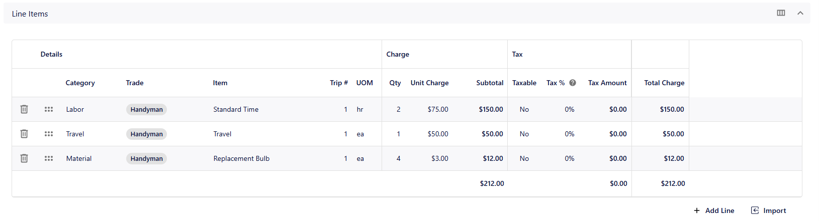Click the Total Charge column header
Image resolution: width=819 pixels, height=221 pixels.
pos(664,83)
